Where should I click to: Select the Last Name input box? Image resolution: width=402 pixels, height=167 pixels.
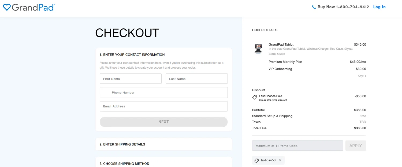(196, 79)
